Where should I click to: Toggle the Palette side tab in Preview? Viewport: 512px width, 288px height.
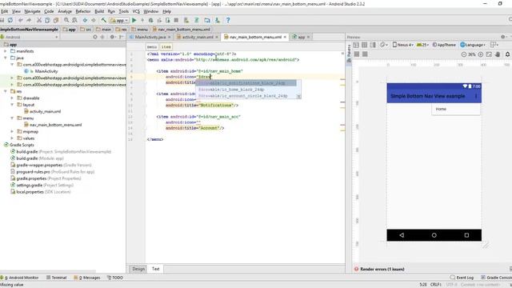tap(349, 53)
